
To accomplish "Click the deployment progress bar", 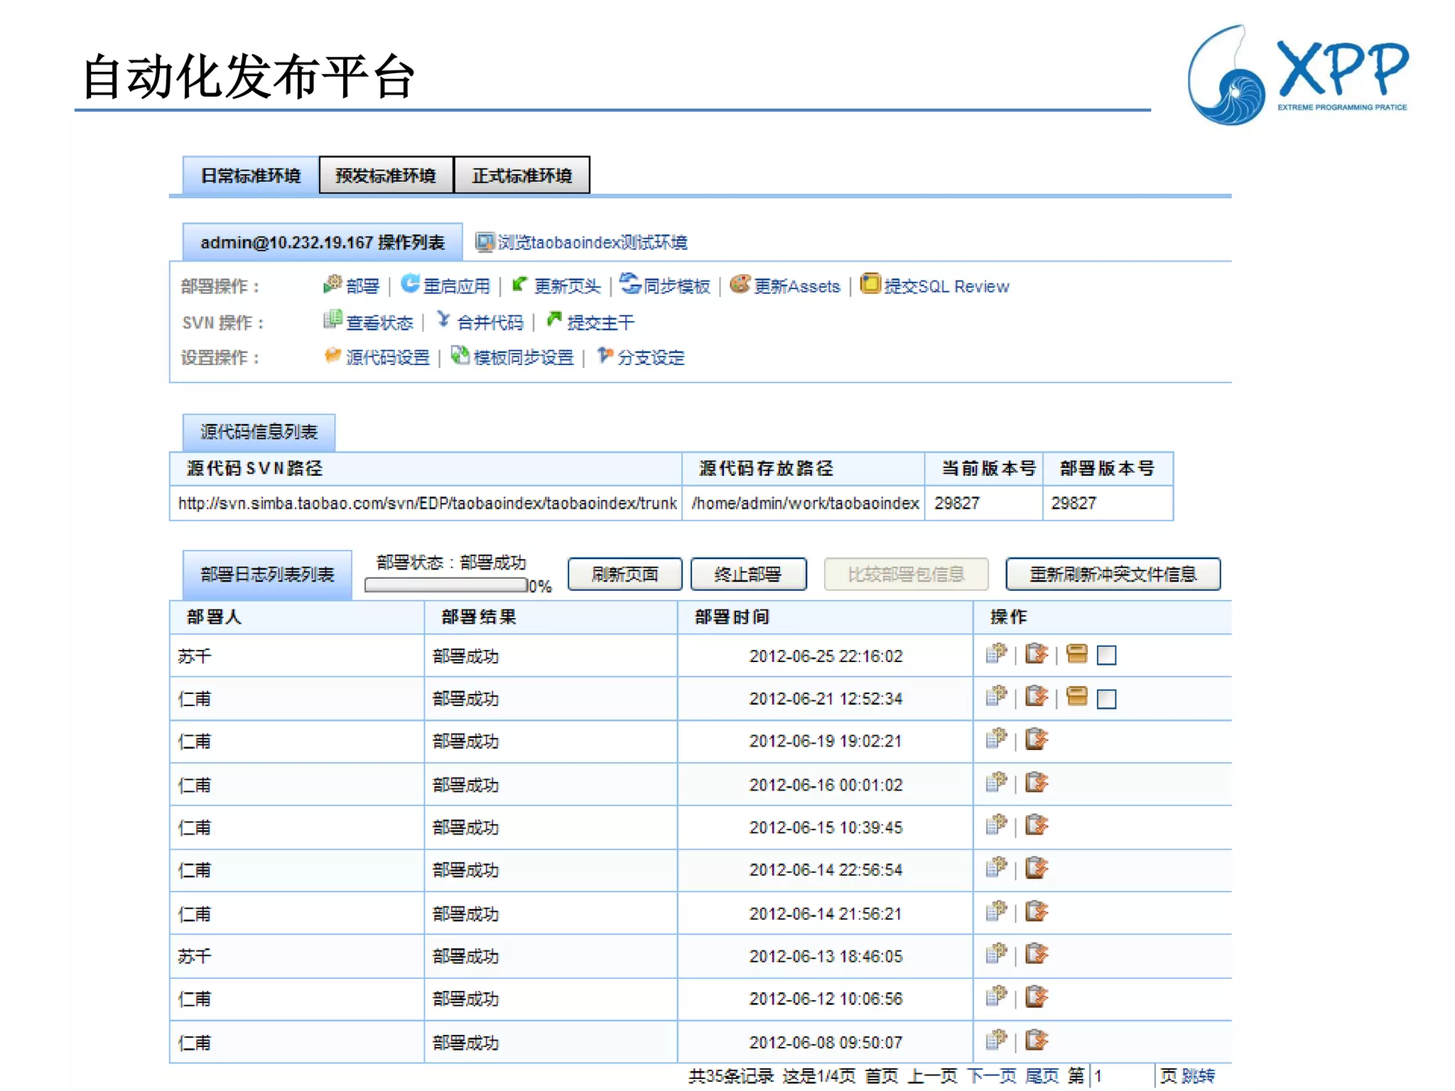I will 445,585.
